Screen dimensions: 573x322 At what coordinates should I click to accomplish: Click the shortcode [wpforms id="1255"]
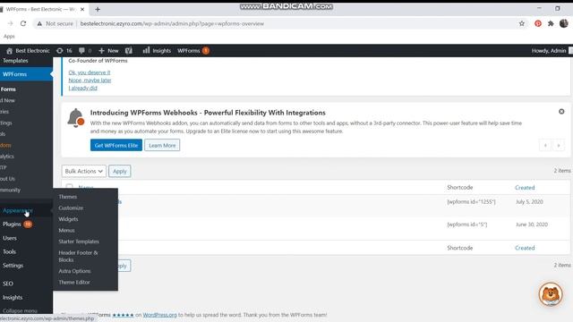click(471, 201)
